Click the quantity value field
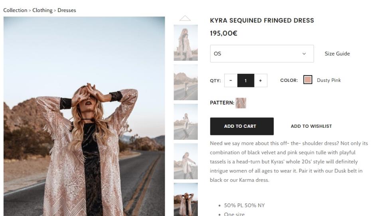This screenshot has width=391, height=216. (x=246, y=80)
